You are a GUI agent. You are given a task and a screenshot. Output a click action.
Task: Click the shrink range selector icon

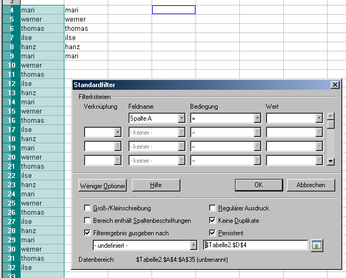click(x=317, y=246)
